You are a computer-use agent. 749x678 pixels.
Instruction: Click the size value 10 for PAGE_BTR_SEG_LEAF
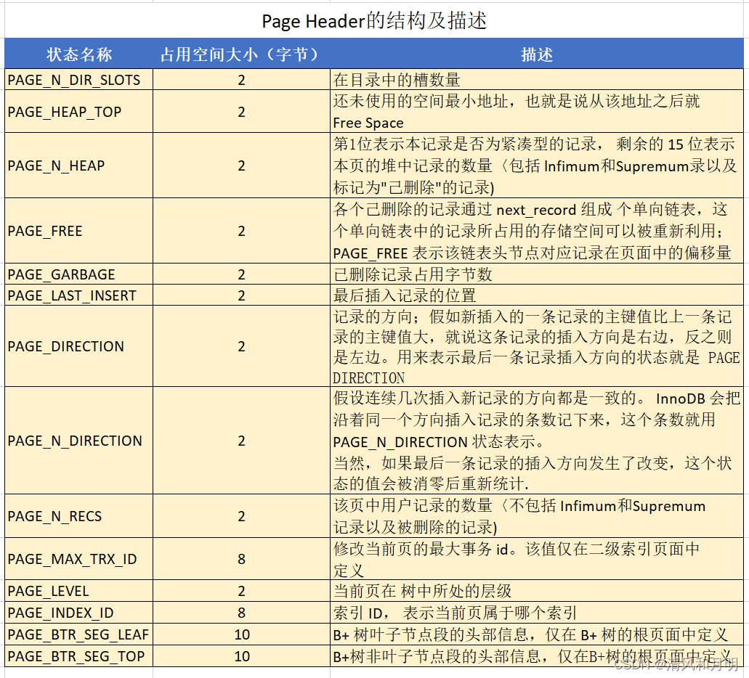[x=241, y=634]
